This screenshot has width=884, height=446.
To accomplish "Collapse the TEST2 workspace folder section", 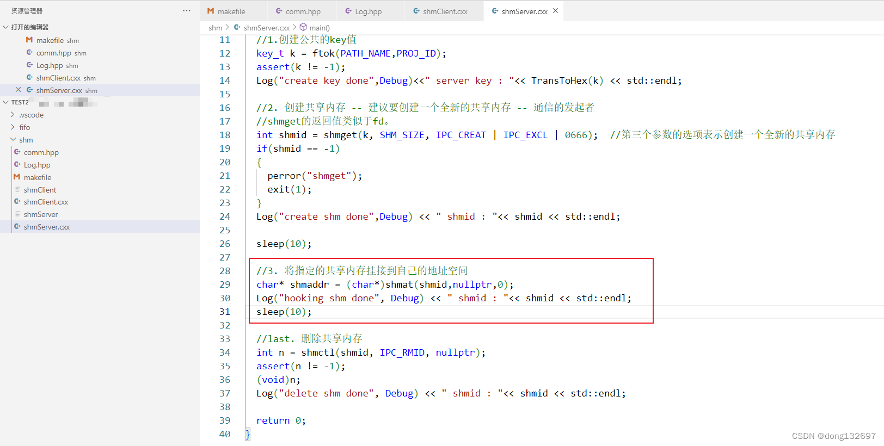I will click(6, 102).
